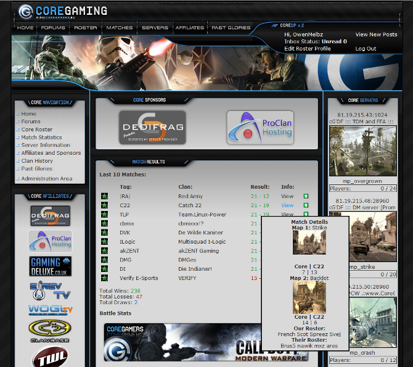
Task: Click WOGL TV affiliate logo
Action: [x=51, y=310]
